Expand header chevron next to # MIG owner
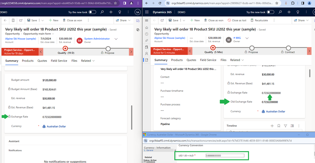 (247, 38)
